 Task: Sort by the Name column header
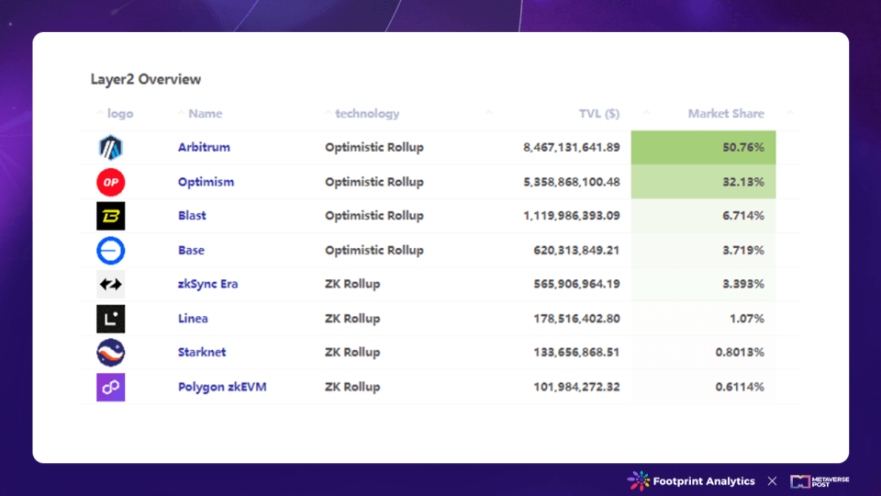click(x=205, y=114)
